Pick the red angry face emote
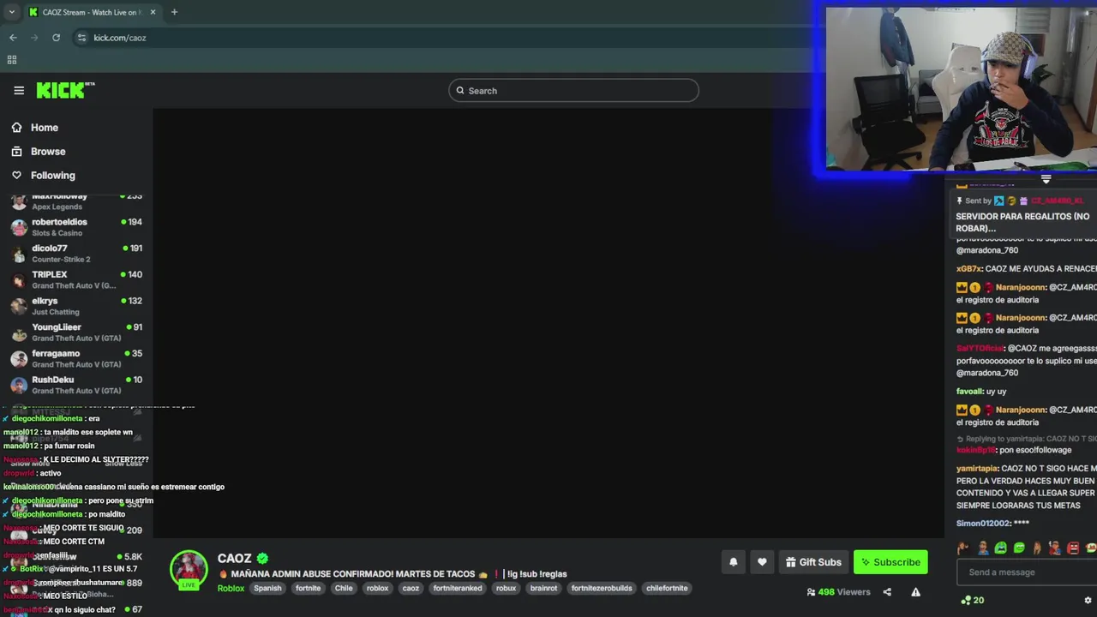Screen dimensions: 1097x617 click(x=1073, y=548)
